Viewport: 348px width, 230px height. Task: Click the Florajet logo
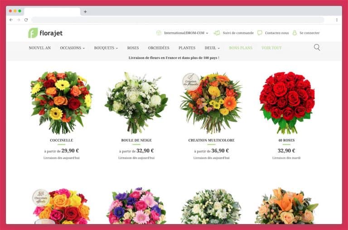point(45,33)
